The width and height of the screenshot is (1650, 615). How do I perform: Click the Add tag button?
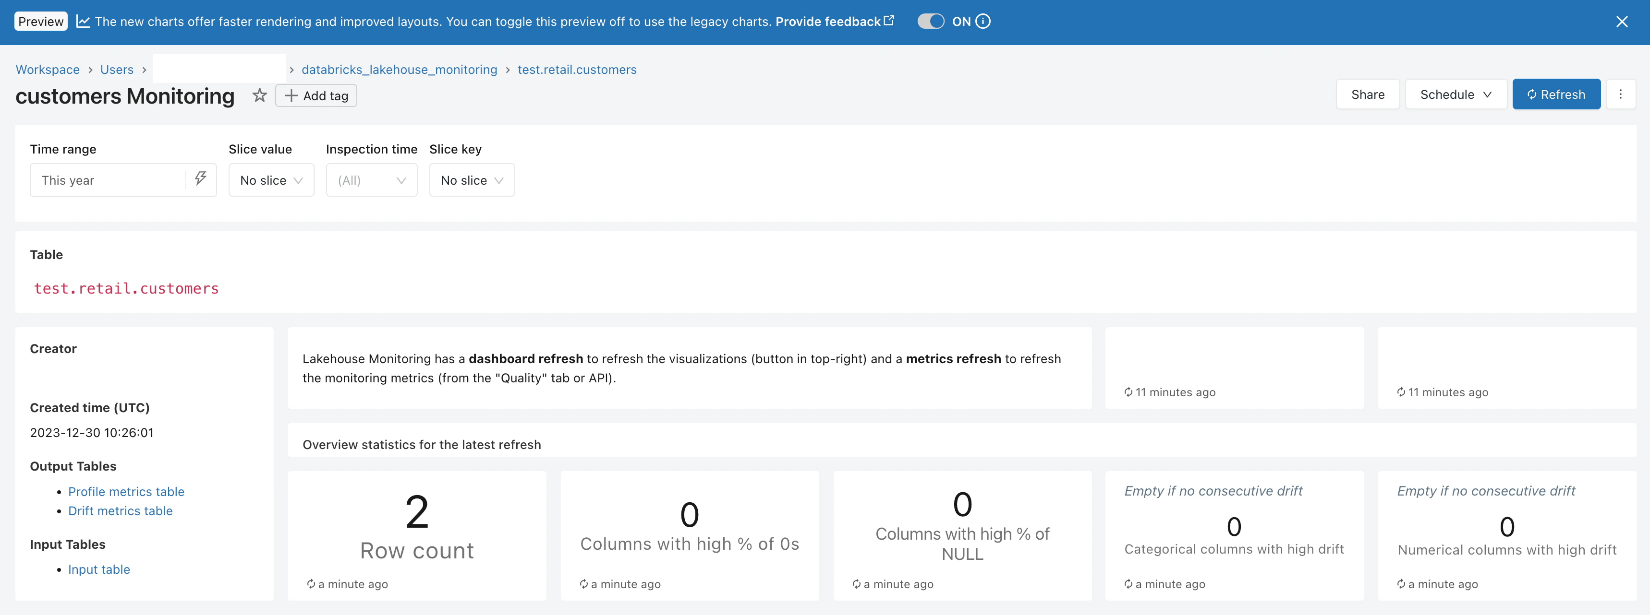click(316, 96)
